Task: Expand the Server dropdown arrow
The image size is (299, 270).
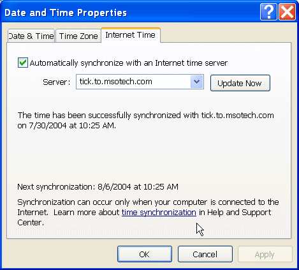Action: click(x=197, y=82)
